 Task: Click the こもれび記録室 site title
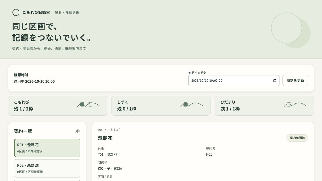pyautogui.click(x=36, y=12)
